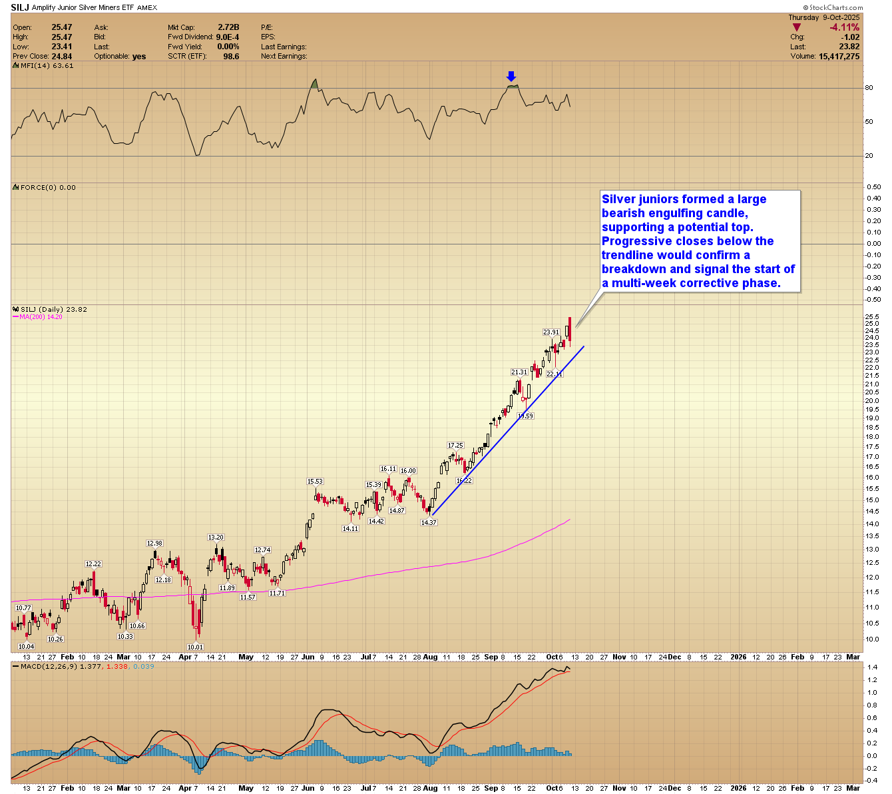Click the 17.25 August high price label

[x=455, y=445]
